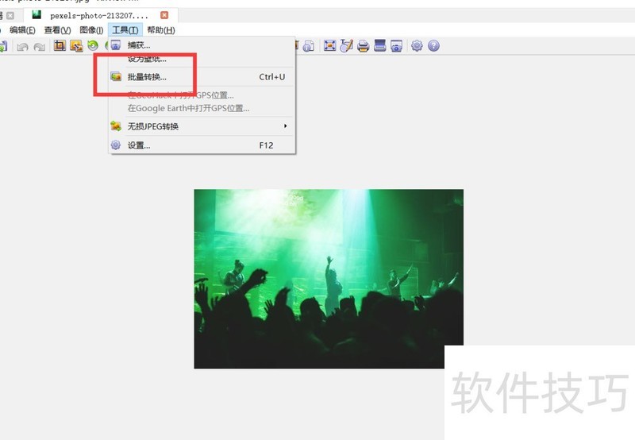Close the partially visible first tab
This screenshot has width=635, height=440.
pyautogui.click(x=10, y=15)
